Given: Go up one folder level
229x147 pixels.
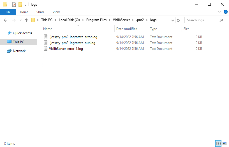Looking at the screenshot, I should [x=26, y=20].
